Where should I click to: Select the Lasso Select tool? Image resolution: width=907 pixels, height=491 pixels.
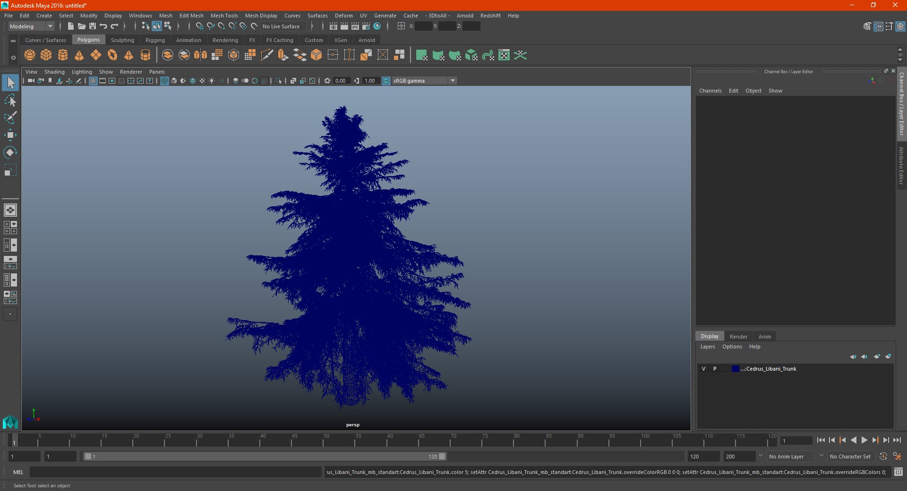tap(10, 100)
